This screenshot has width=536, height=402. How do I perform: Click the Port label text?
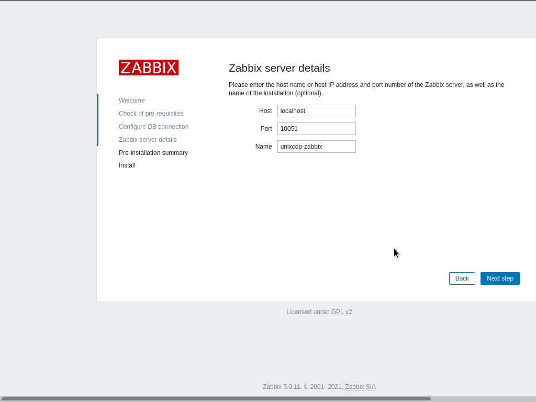coord(266,129)
